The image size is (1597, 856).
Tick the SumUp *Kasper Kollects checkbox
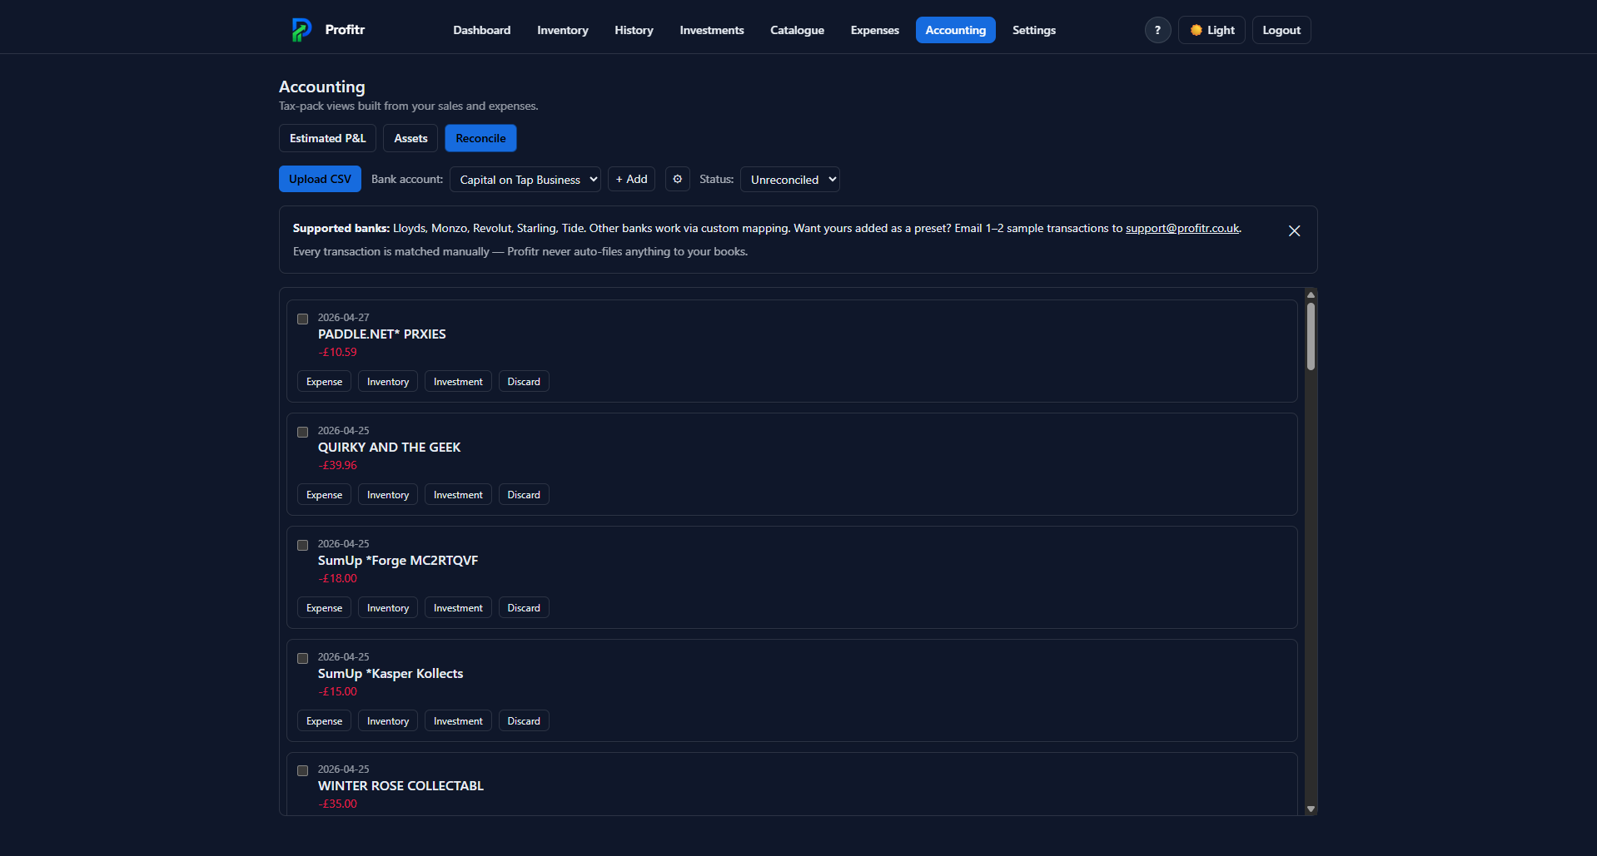coord(303,658)
